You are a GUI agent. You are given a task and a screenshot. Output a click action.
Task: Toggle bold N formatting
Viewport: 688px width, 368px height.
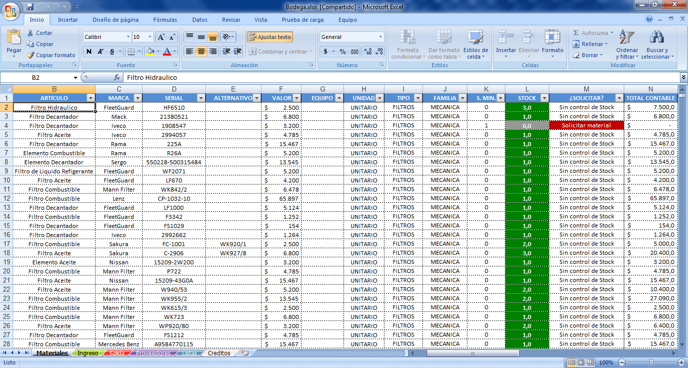point(89,52)
